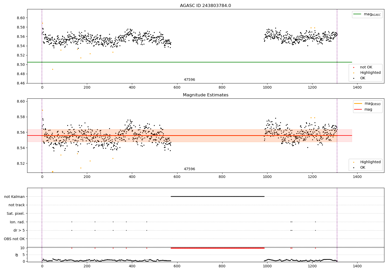Viewport: 388px width, 272px height.
Task: Click the '8.52' y-tick in the Magnitude Estimates plot
Action: pos(21,164)
